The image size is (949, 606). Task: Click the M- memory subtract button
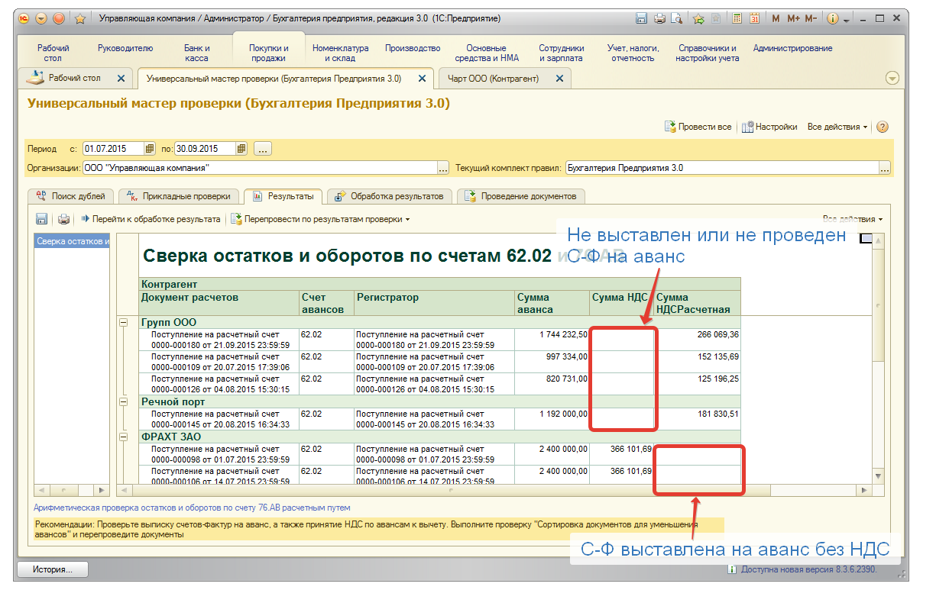coord(811,18)
